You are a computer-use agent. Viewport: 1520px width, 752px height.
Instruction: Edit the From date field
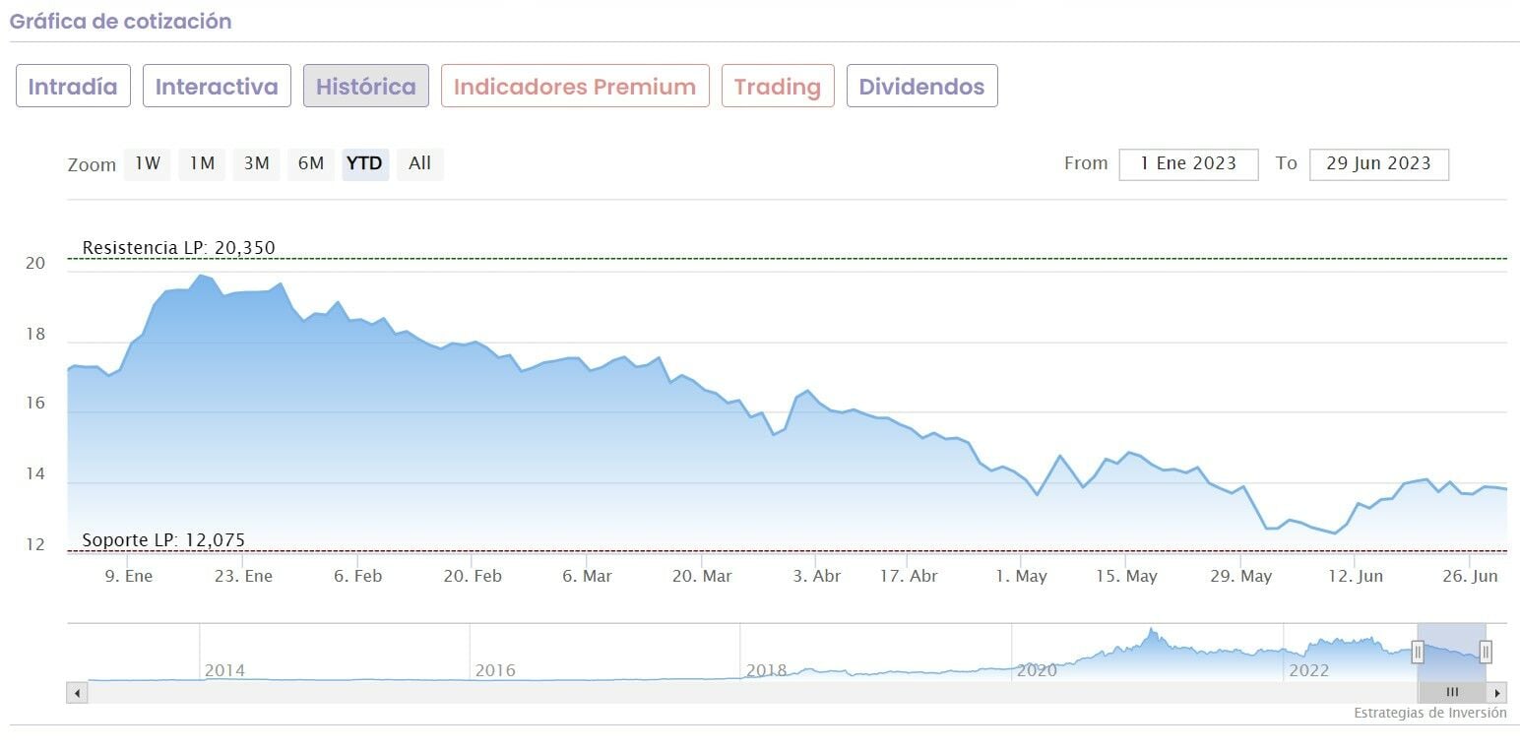1188,164
